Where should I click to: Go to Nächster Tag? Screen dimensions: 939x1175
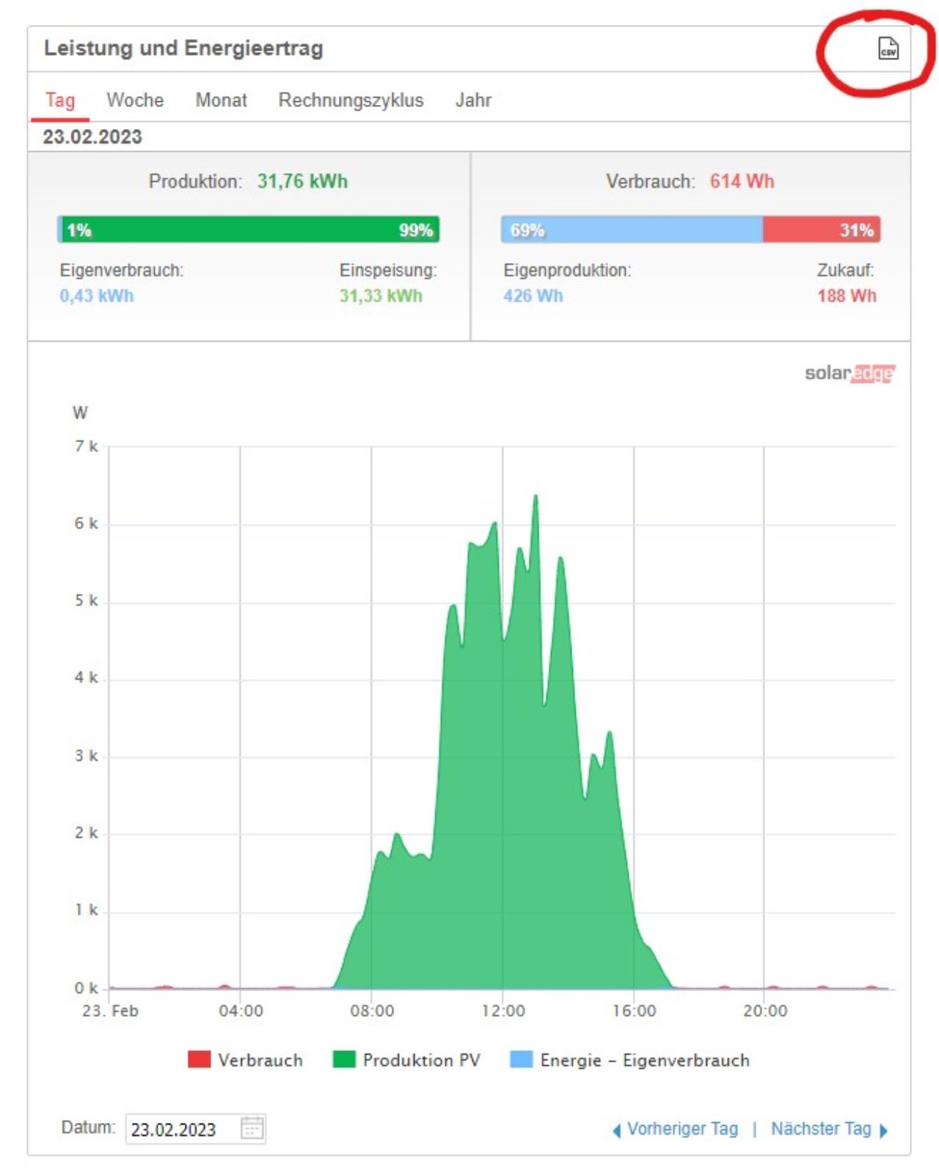[x=821, y=1129]
